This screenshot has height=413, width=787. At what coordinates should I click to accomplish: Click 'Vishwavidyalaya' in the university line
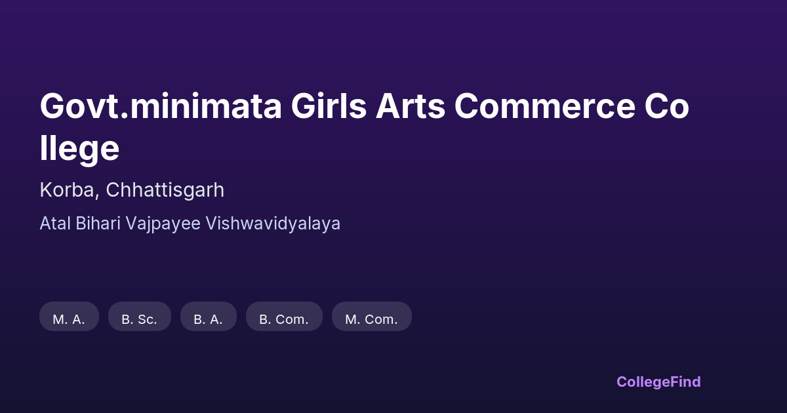(273, 224)
